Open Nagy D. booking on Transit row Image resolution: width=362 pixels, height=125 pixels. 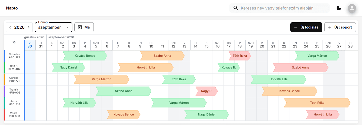click(207, 91)
